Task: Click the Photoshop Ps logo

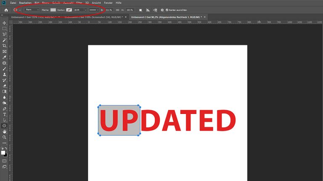Action: [x=4, y=3]
